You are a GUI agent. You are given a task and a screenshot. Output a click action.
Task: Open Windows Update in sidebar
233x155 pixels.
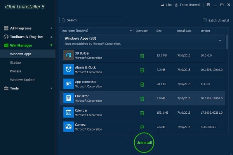[x=22, y=80]
